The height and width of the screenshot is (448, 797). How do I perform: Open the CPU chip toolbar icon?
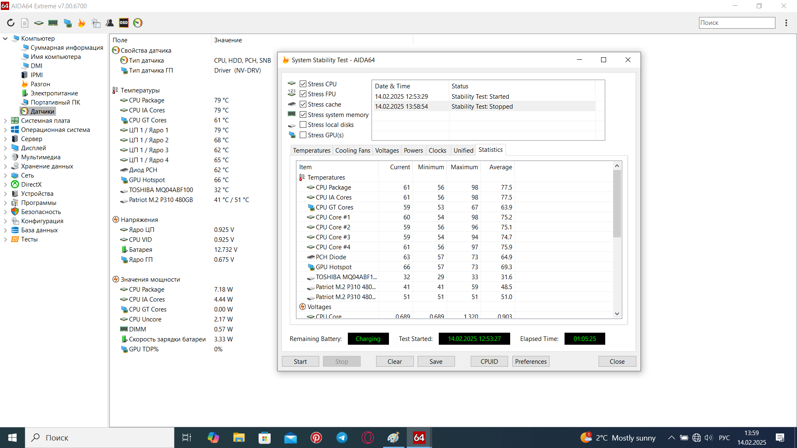click(x=39, y=23)
